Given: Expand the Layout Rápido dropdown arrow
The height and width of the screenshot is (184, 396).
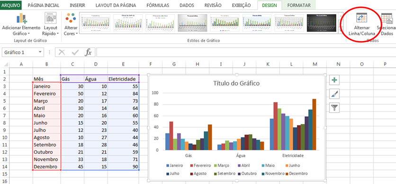Looking at the screenshot, I should 58,33.
